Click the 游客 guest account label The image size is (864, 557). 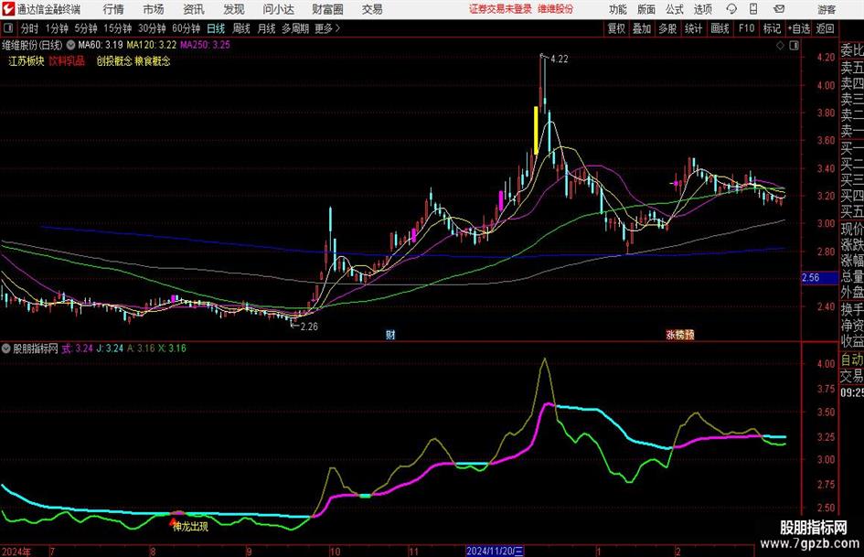click(826, 9)
